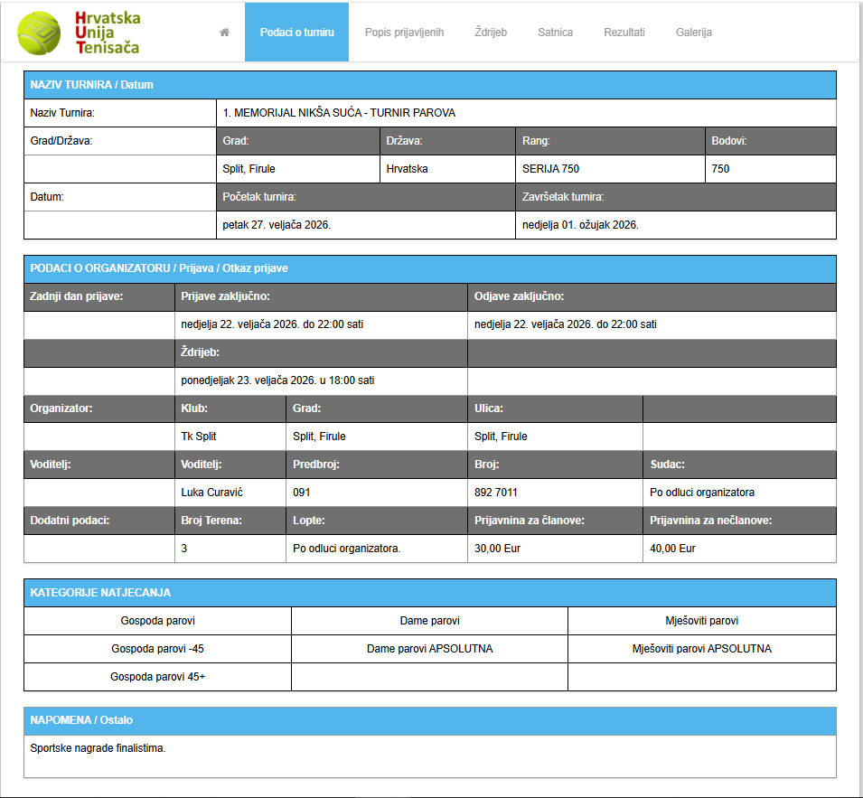View the Galerija tab
The height and width of the screenshot is (798, 863).
(x=694, y=33)
